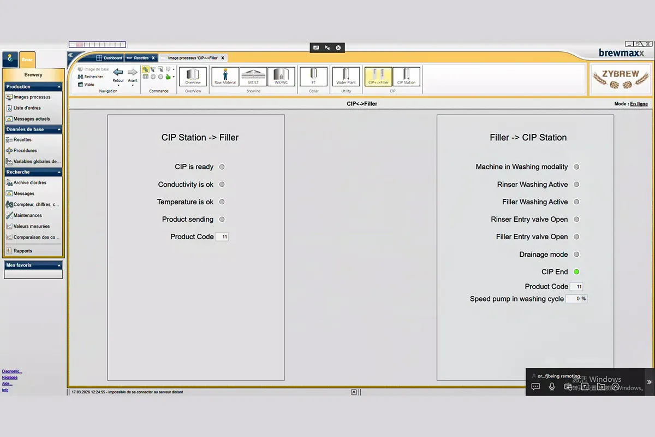Open the WK/WC brewline view
The image size is (655, 437).
[281, 76]
